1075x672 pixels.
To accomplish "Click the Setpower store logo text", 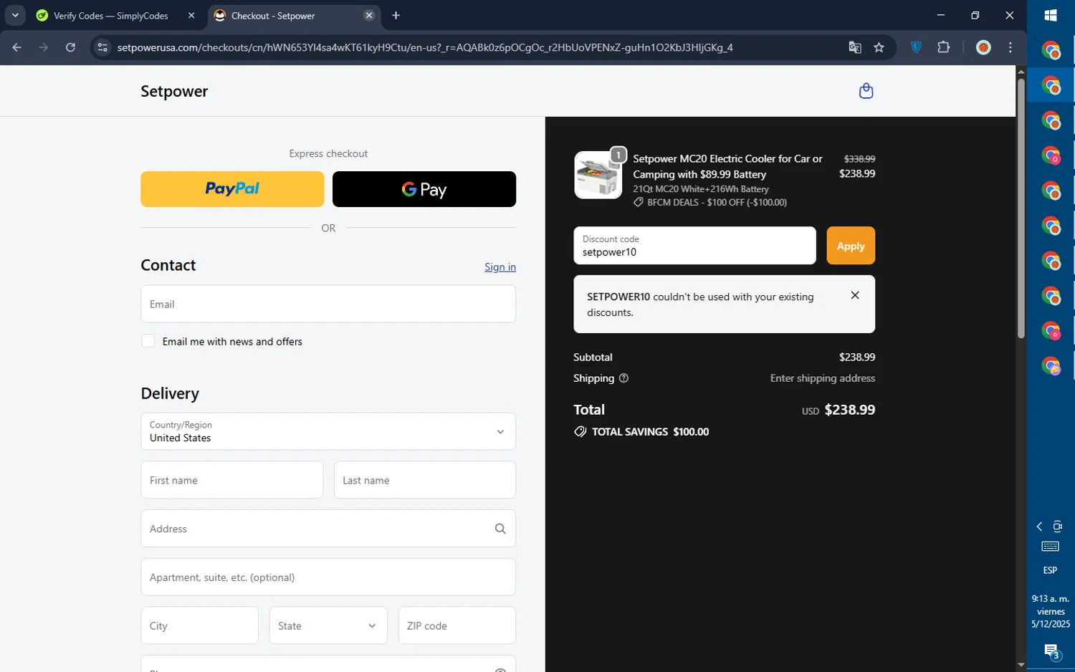I will [174, 91].
